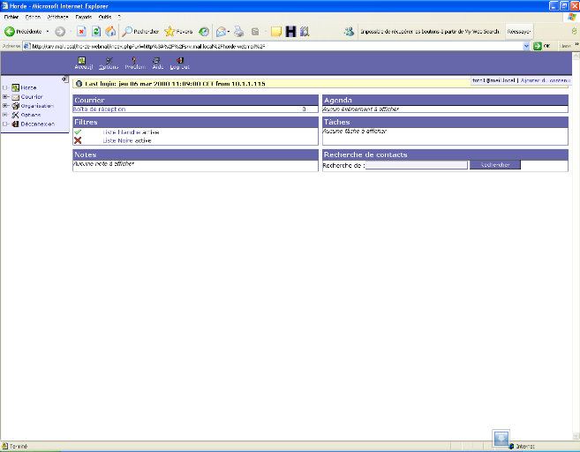The height and width of the screenshot is (452, 580).
Task: Click the Internet zone indicator in status bar
Action: [x=522, y=447]
